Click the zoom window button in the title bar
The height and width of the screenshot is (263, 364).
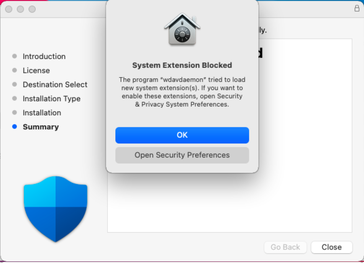(32, 9)
